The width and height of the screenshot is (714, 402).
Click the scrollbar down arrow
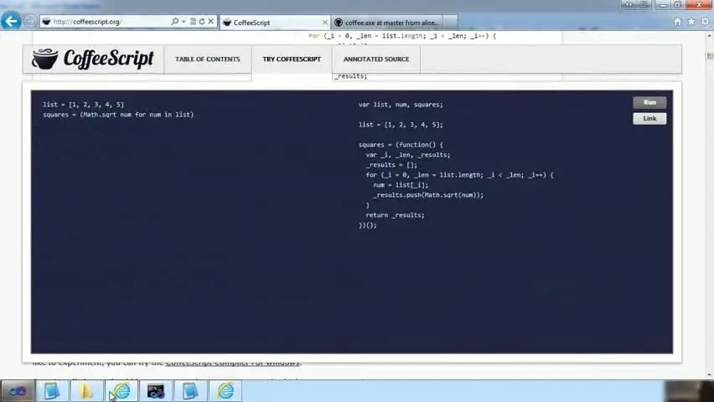click(x=709, y=375)
